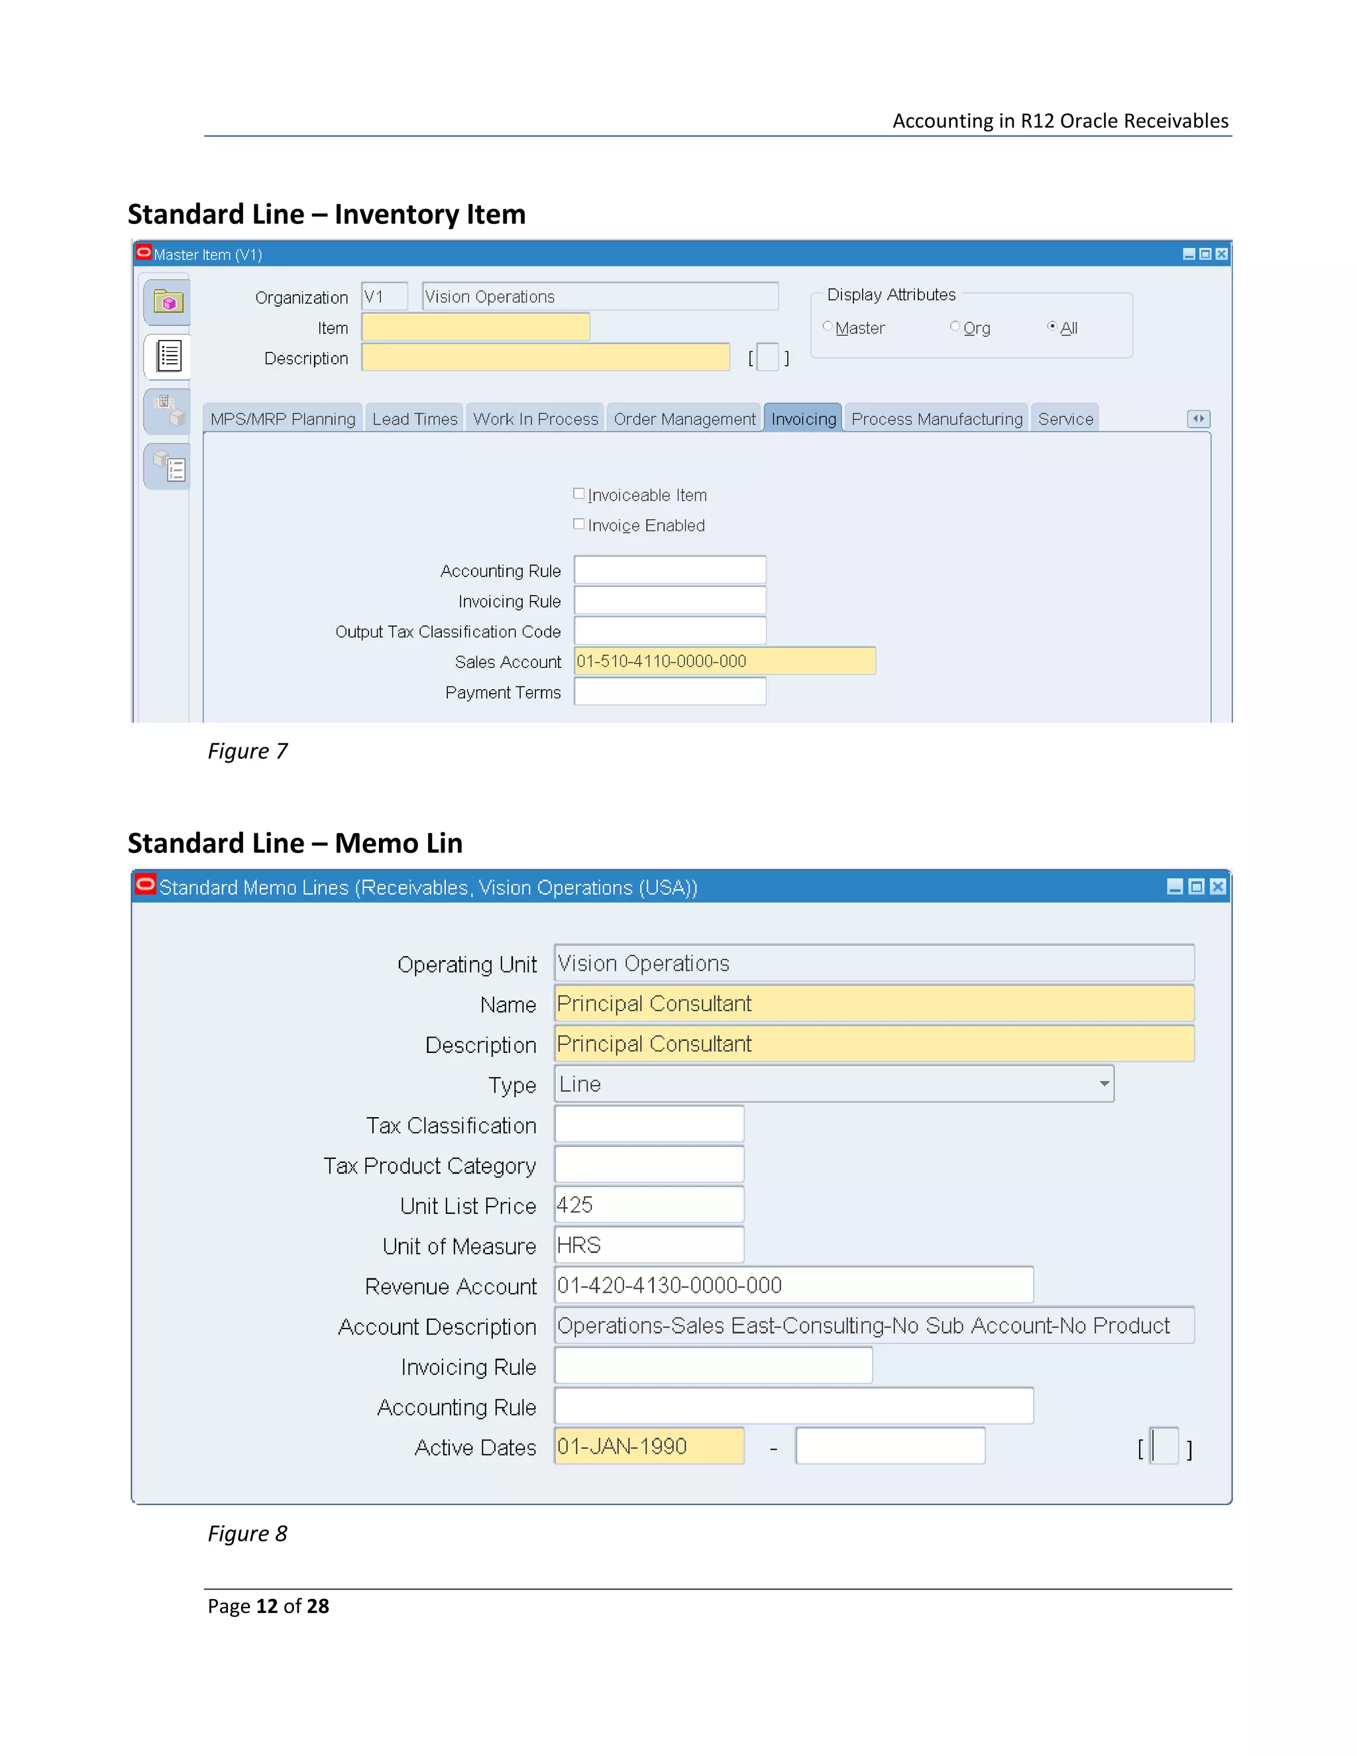The height and width of the screenshot is (1756, 1357).
Task: Click the Account Description field
Action: (x=874, y=1325)
